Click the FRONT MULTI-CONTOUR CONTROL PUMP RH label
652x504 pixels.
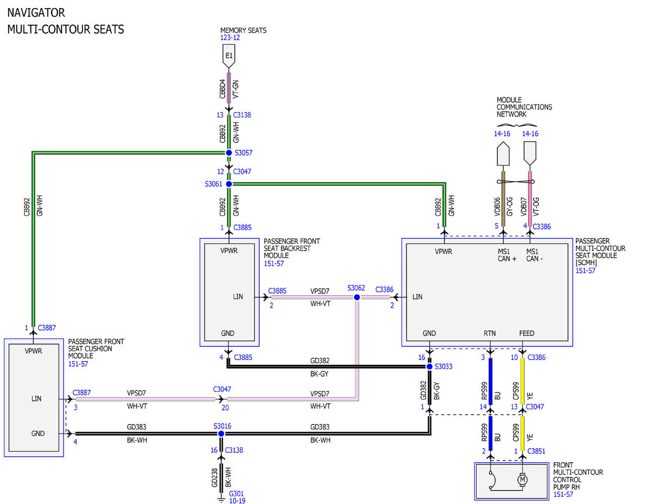pos(578,476)
